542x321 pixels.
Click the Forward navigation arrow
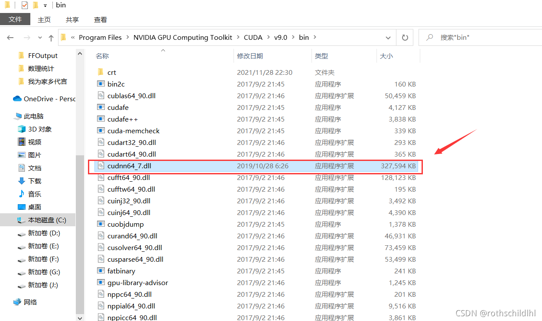27,38
